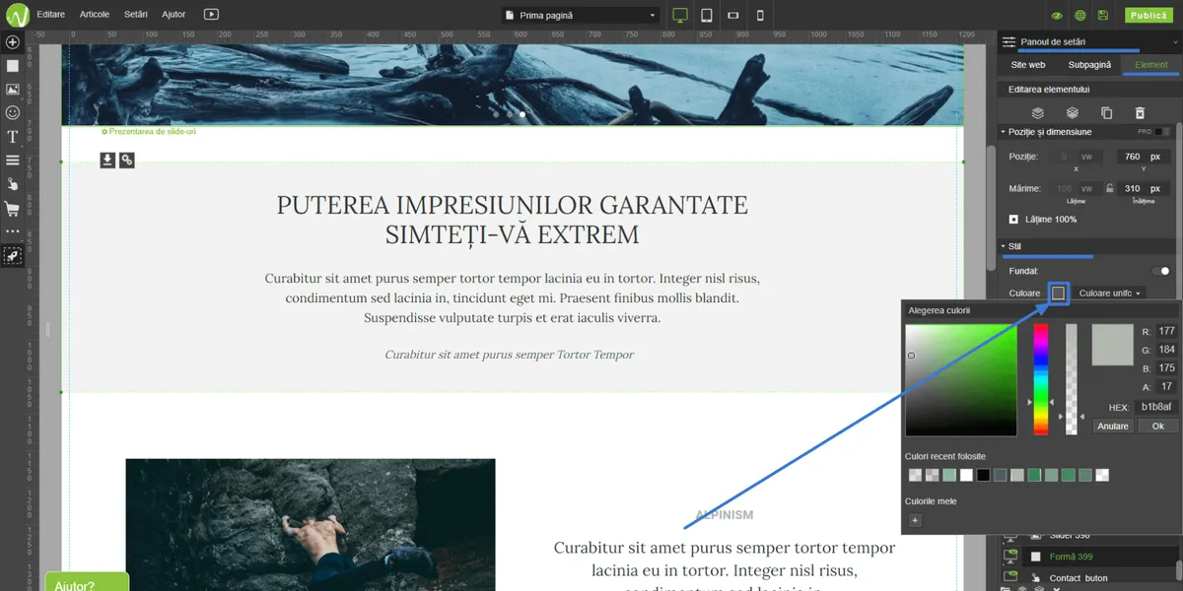Click the delete element trash icon
1183x591 pixels.
pyautogui.click(x=1141, y=113)
